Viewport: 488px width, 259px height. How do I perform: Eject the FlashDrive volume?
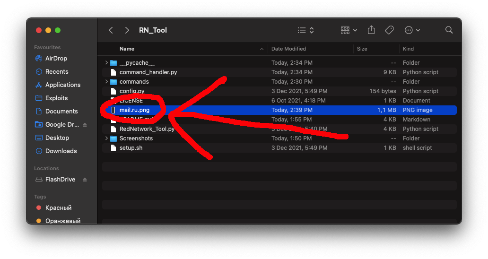(x=85, y=180)
